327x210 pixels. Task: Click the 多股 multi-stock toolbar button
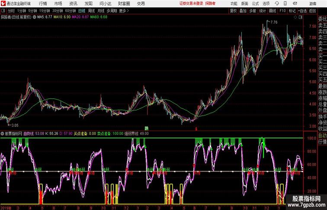coord(253,11)
